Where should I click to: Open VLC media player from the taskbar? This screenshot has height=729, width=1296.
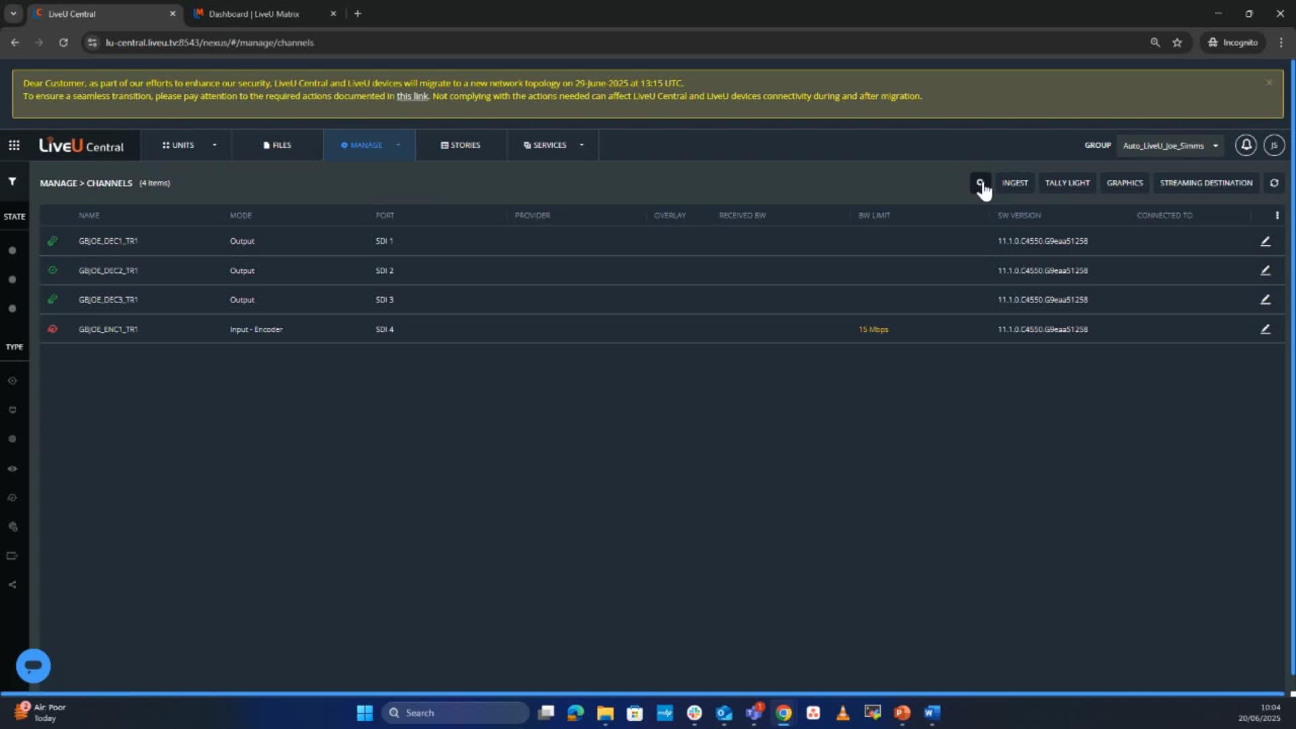pyautogui.click(x=843, y=713)
